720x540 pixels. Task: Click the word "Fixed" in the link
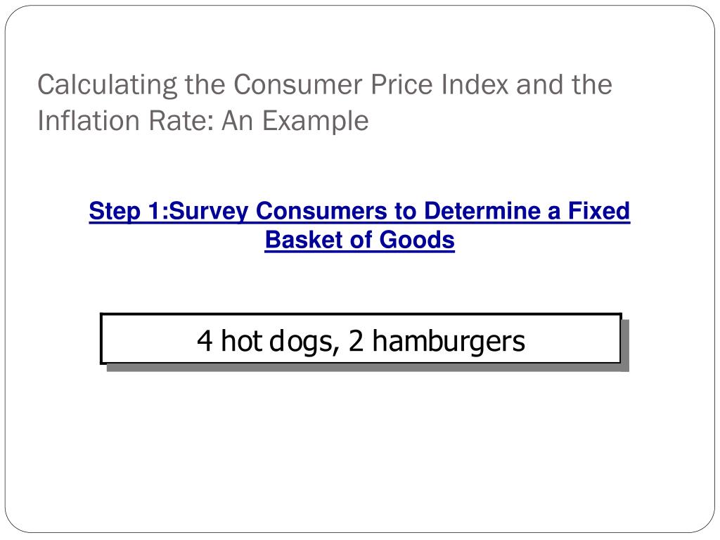pyautogui.click(x=599, y=211)
